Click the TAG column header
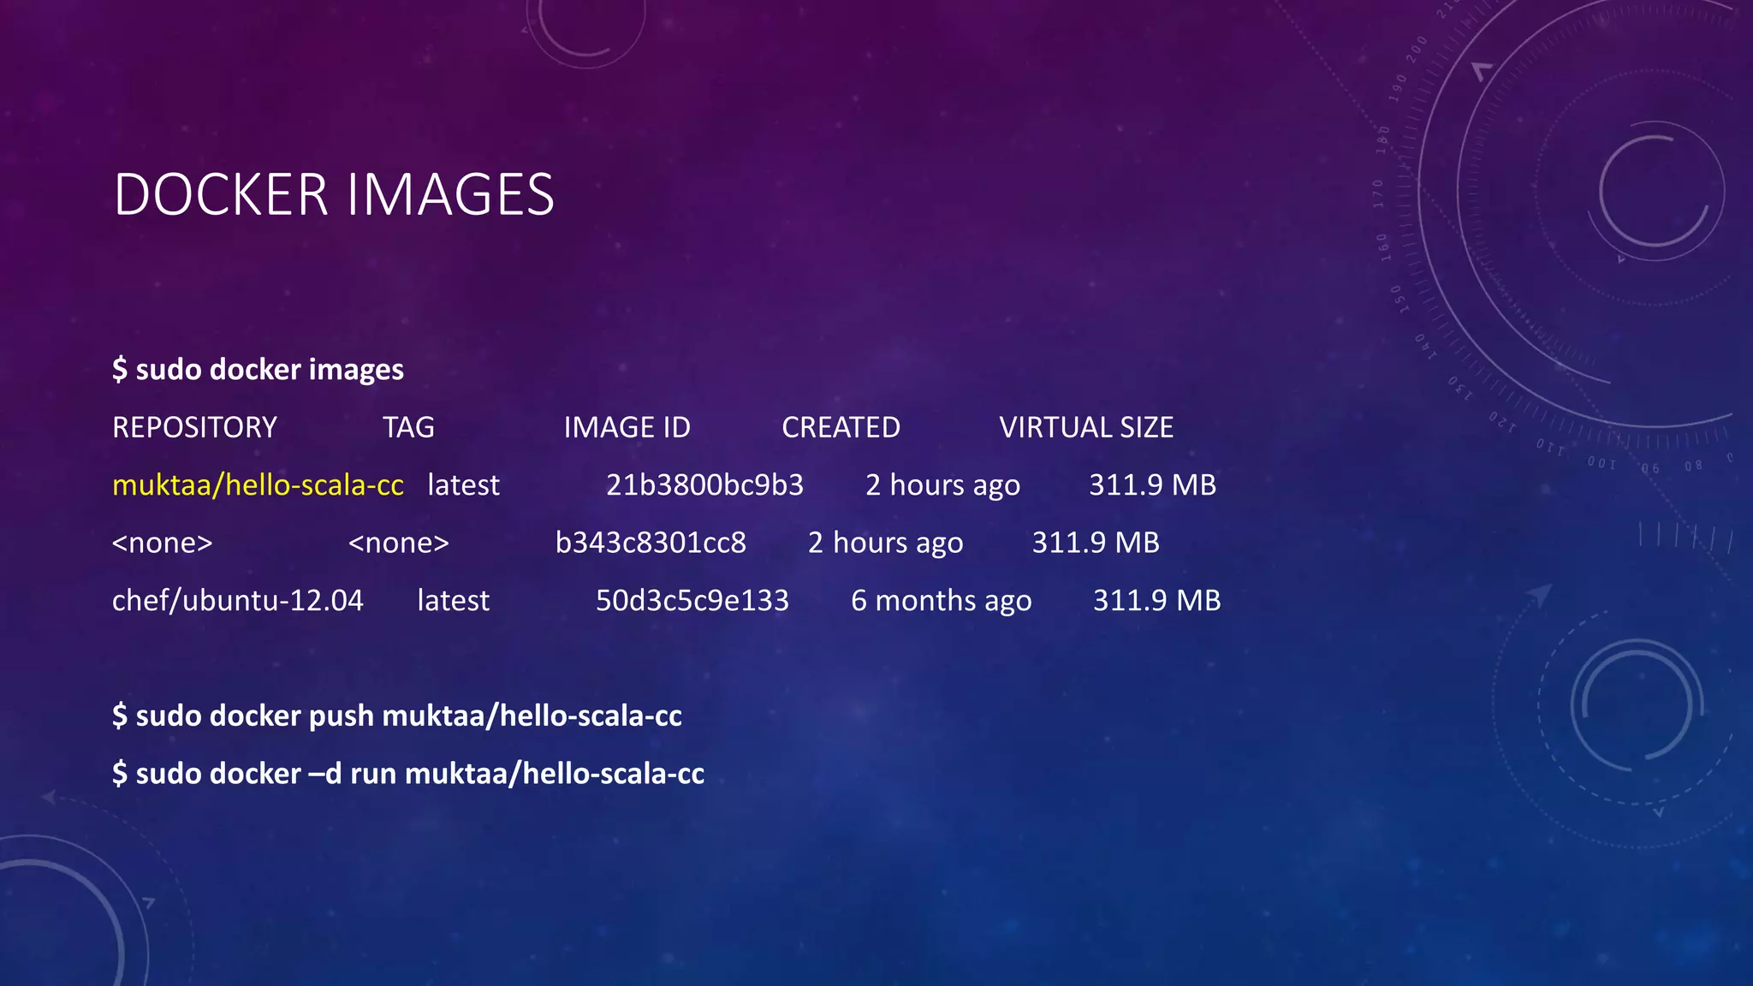This screenshot has width=1753, height=986. 408,427
